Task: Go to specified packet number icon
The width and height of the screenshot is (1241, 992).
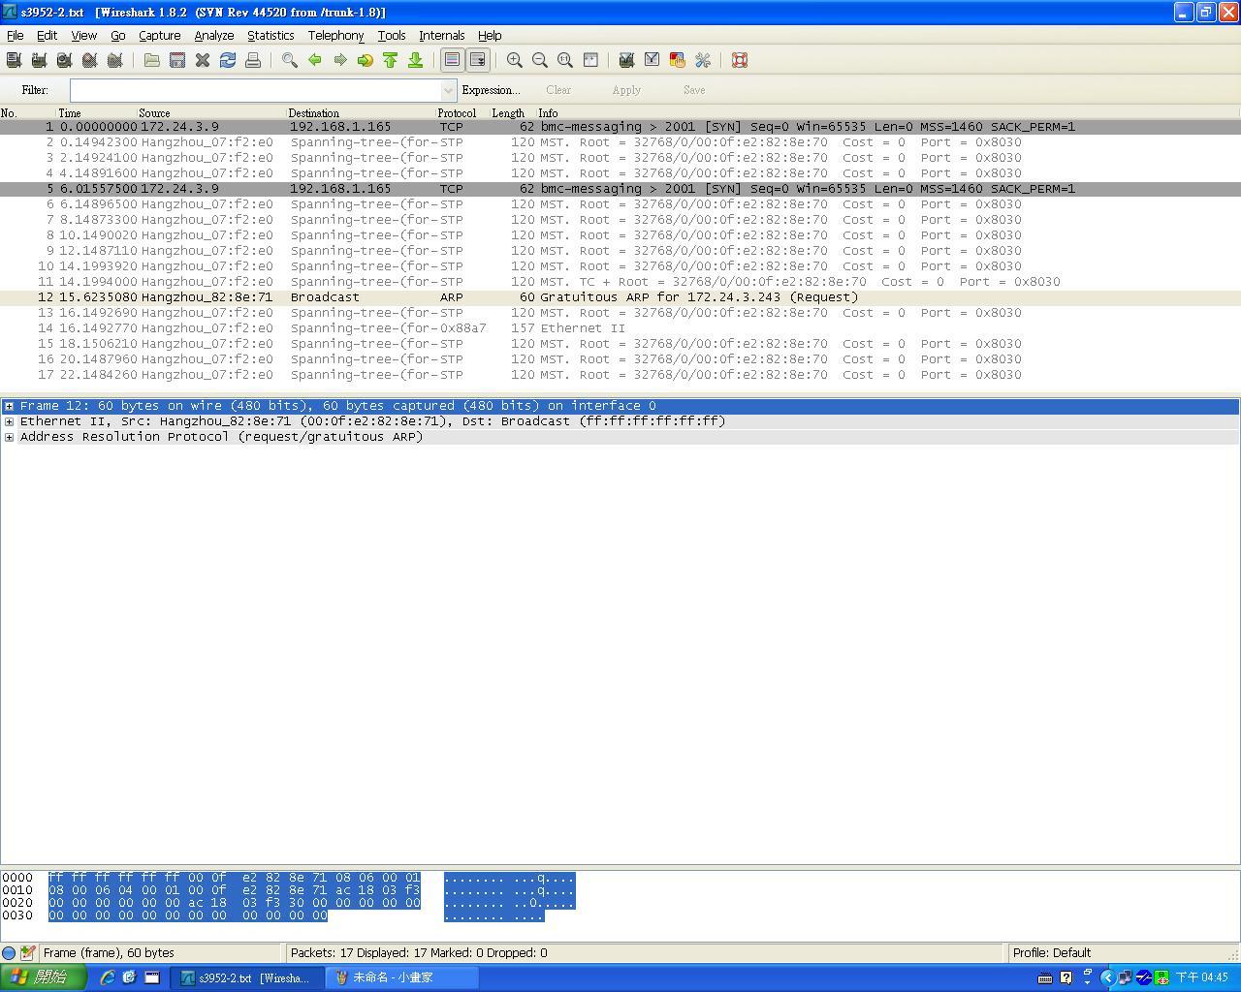Action: pyautogui.click(x=365, y=60)
